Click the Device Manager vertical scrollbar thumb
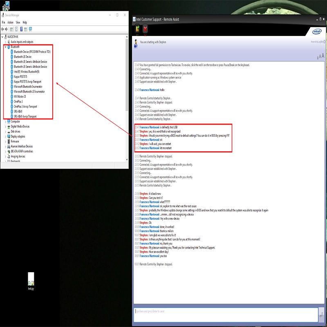 pos(127,75)
